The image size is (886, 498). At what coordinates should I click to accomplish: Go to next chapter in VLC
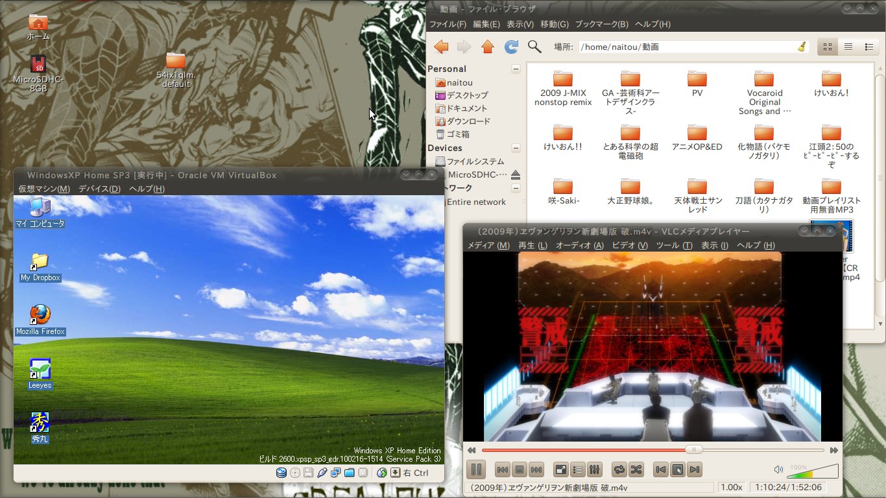695,469
